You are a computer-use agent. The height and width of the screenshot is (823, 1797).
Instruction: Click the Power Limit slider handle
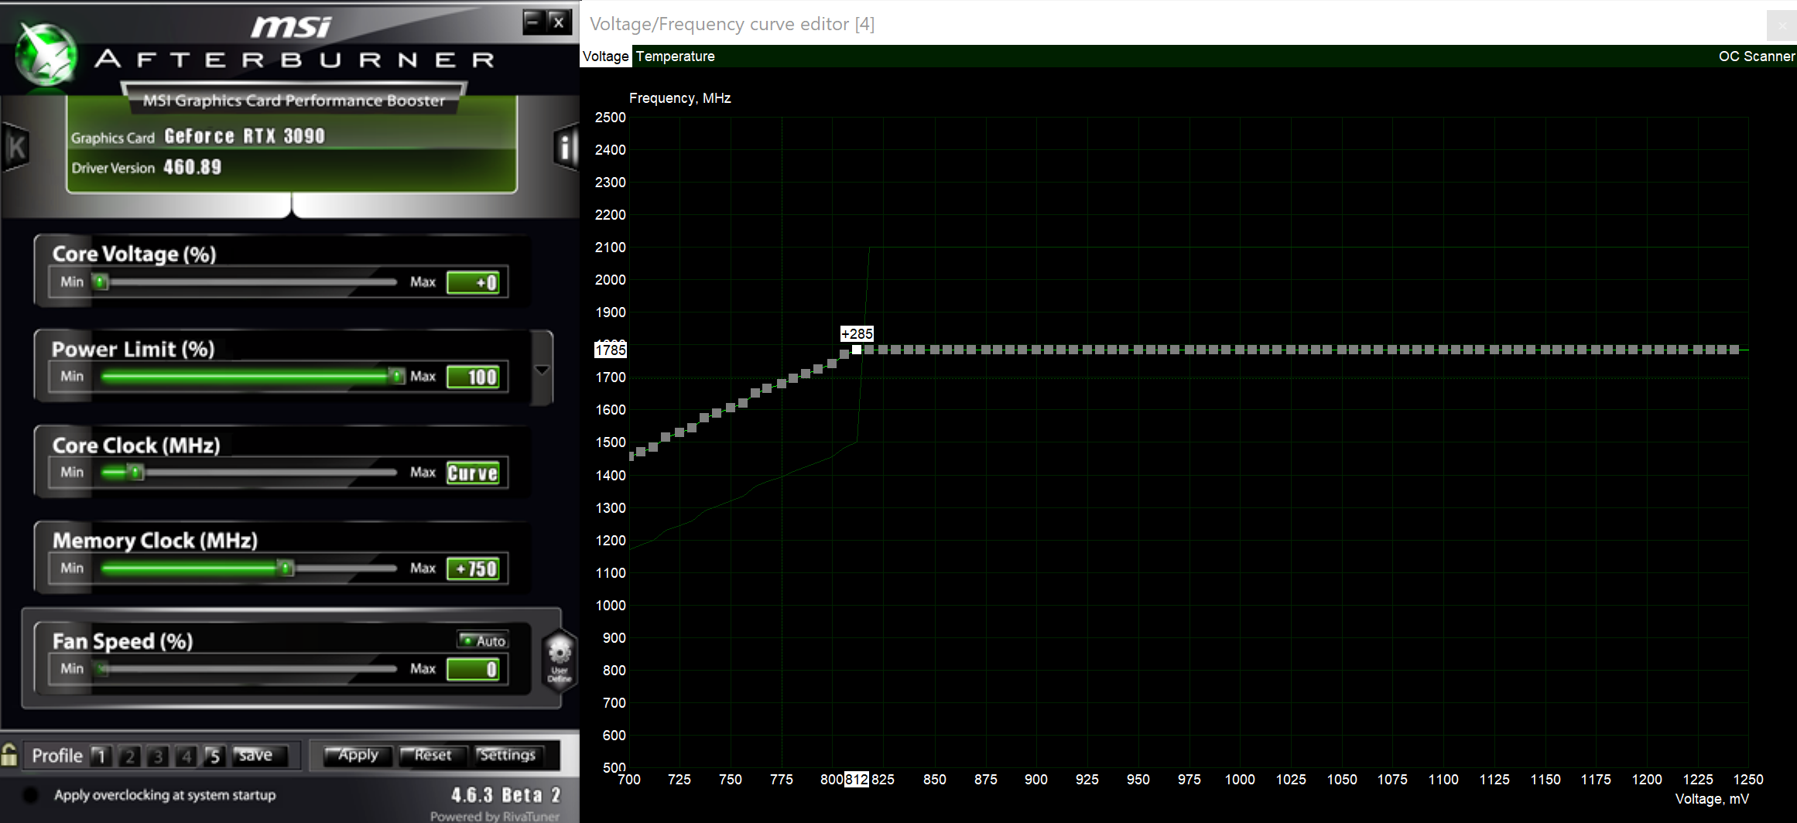397,376
